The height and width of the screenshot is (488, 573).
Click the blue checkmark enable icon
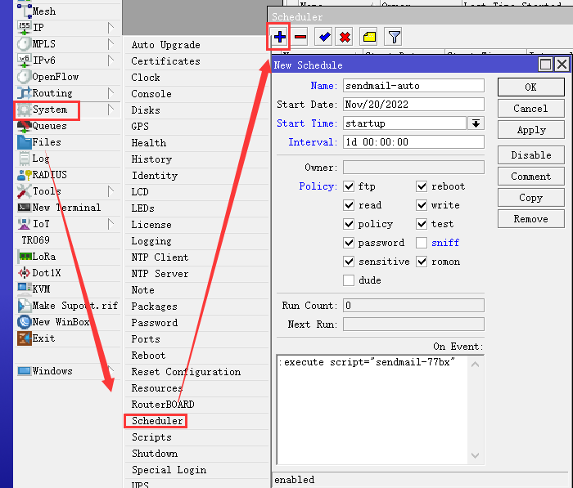click(323, 37)
